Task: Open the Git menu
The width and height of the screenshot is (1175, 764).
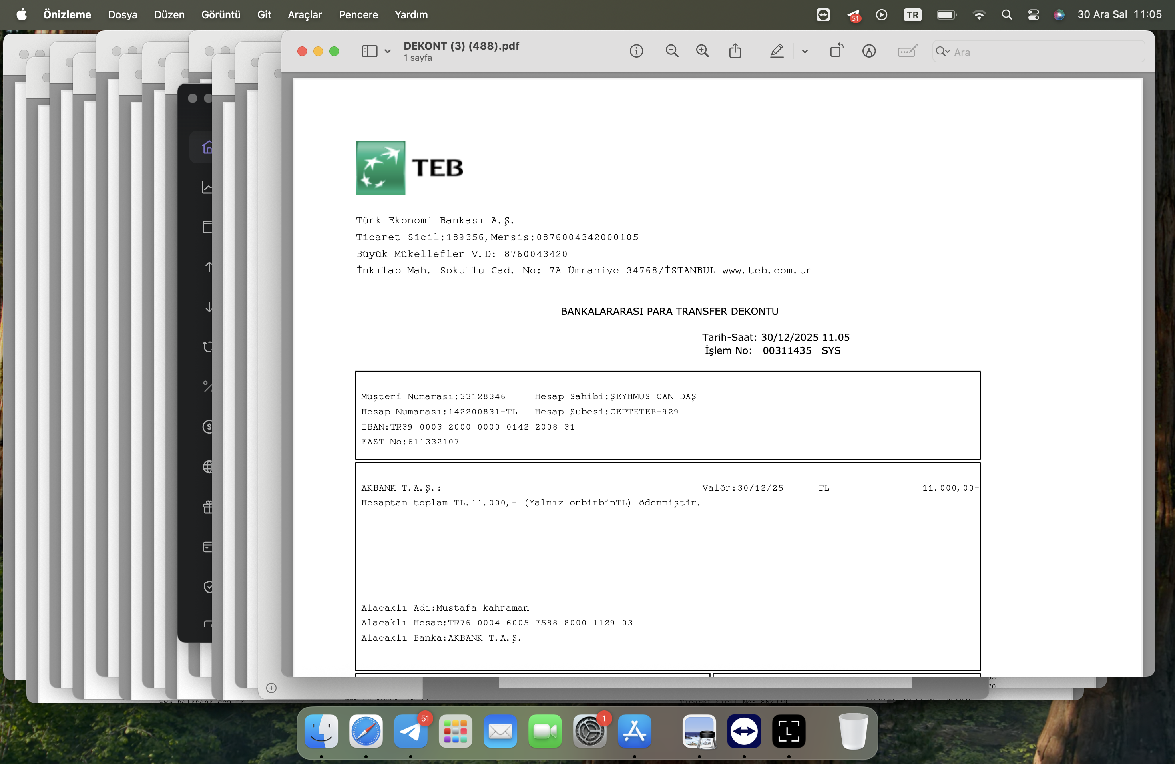Action: 264,15
